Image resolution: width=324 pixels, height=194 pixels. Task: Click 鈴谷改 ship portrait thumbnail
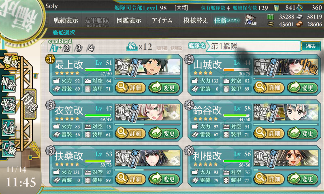[286, 112]
